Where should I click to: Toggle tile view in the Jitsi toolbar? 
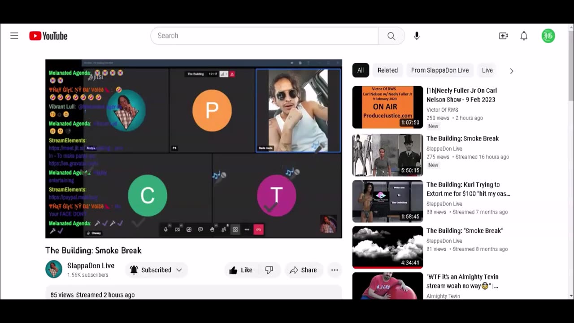235,230
